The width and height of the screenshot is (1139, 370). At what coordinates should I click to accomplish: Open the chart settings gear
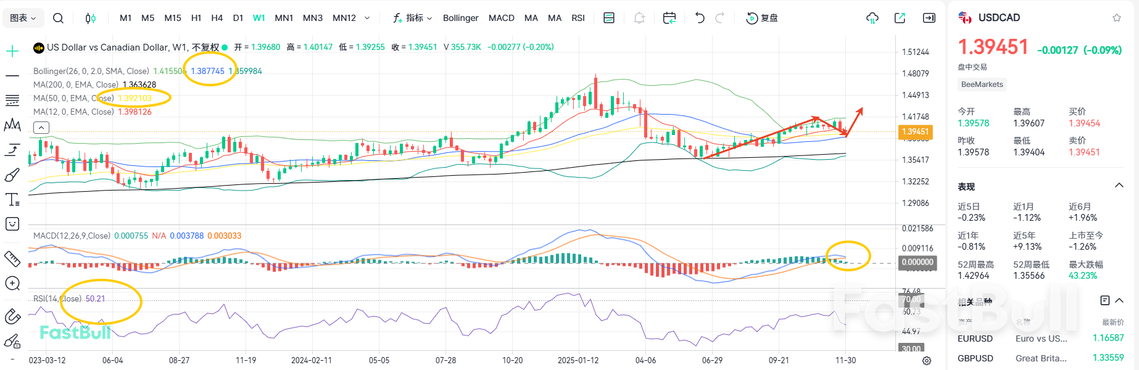pos(926,361)
